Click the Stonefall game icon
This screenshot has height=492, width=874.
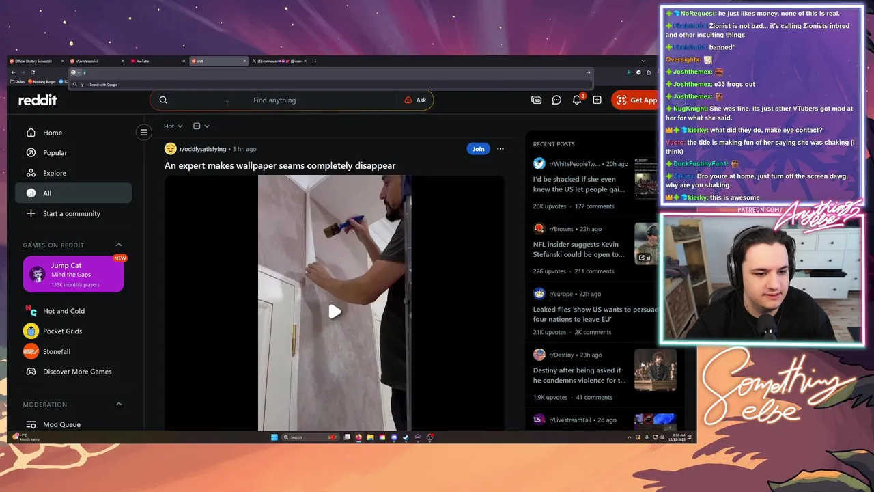(31, 351)
